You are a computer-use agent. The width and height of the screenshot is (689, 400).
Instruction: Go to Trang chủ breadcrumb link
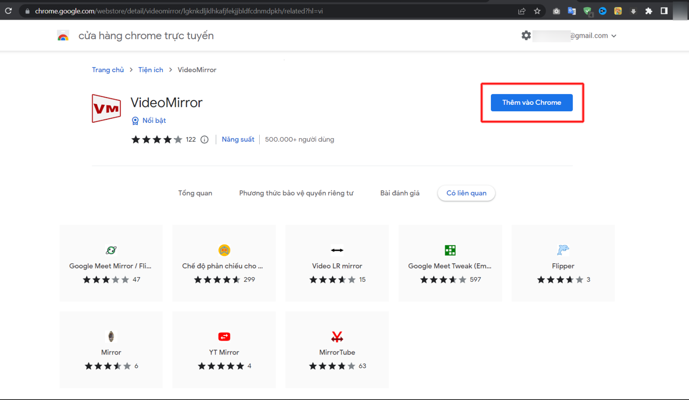108,70
